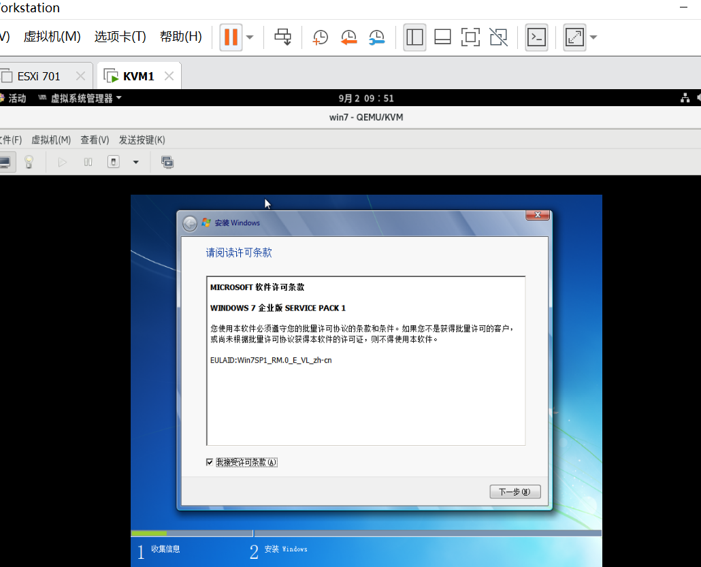Open the 查看(V) menu in QEMU window
The width and height of the screenshot is (701, 567).
tap(95, 140)
